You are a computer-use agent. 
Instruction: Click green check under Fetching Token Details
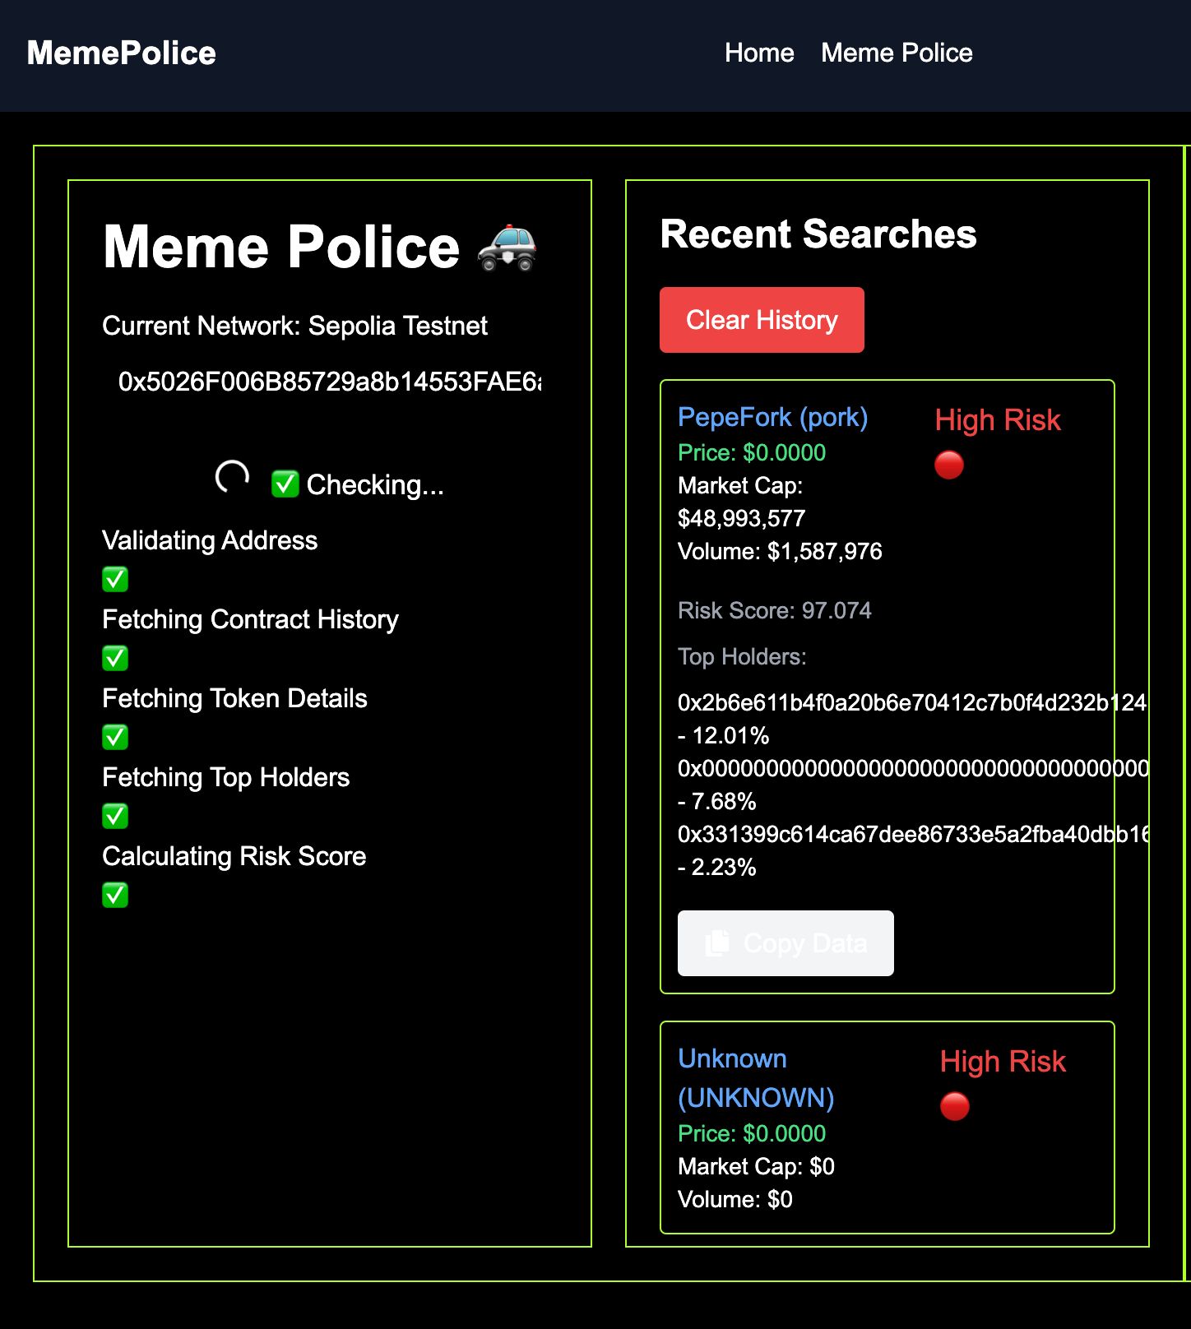click(115, 737)
